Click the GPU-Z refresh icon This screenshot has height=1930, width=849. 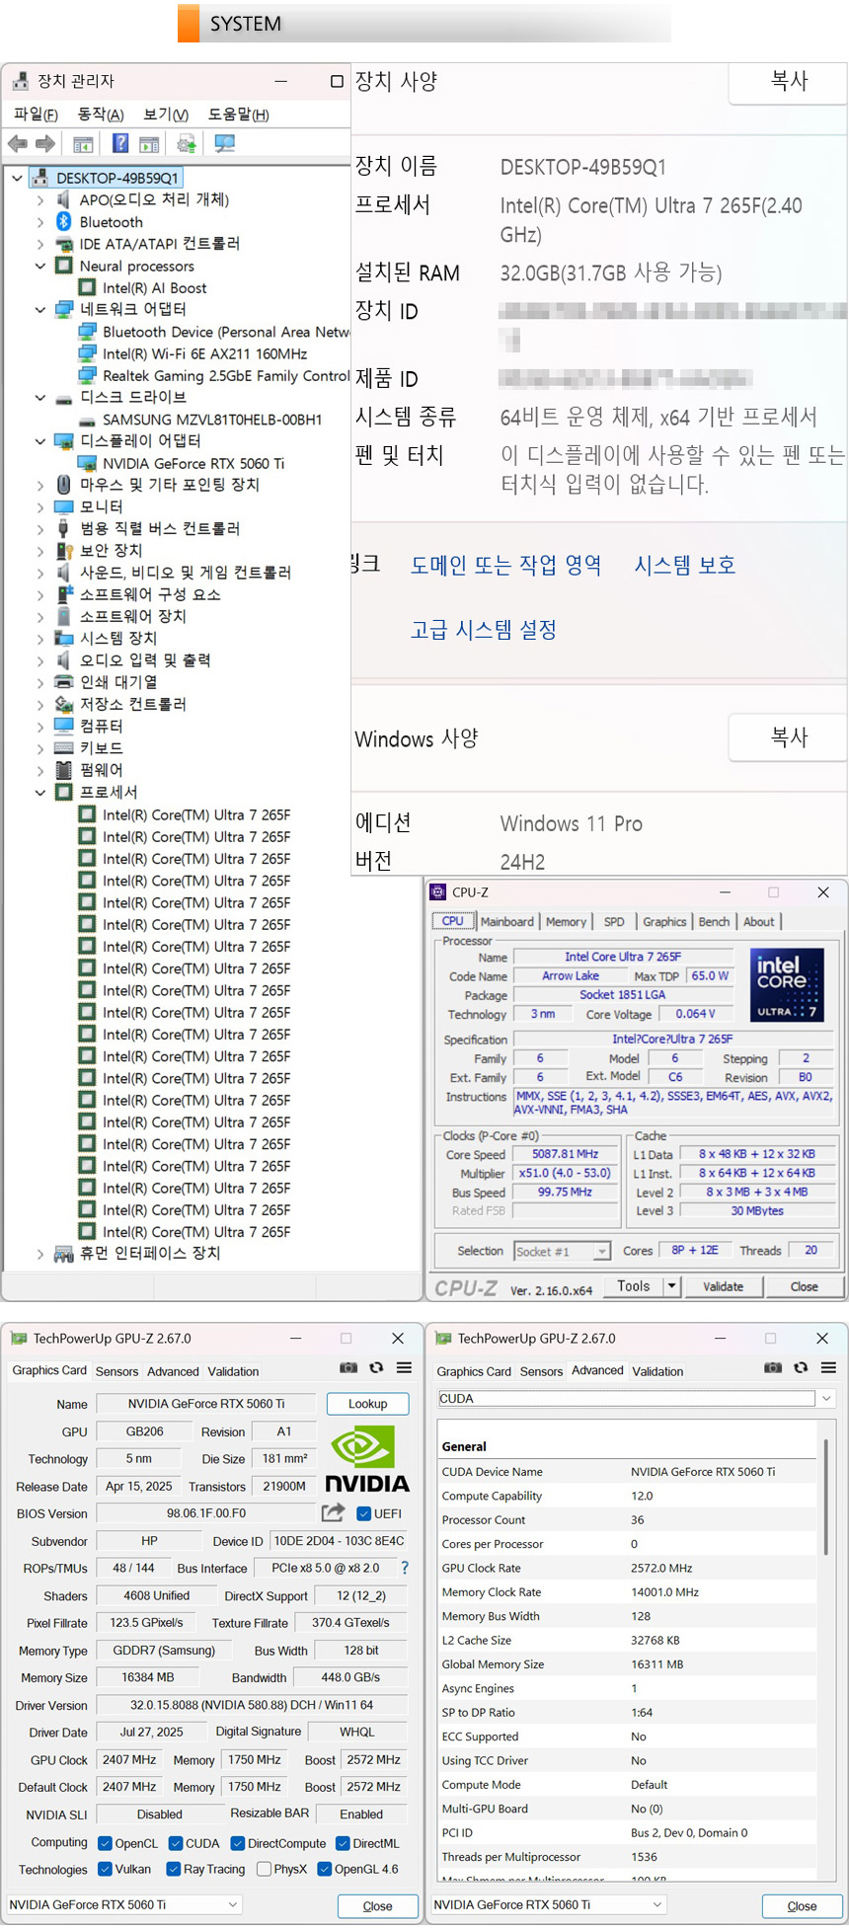click(x=376, y=1367)
